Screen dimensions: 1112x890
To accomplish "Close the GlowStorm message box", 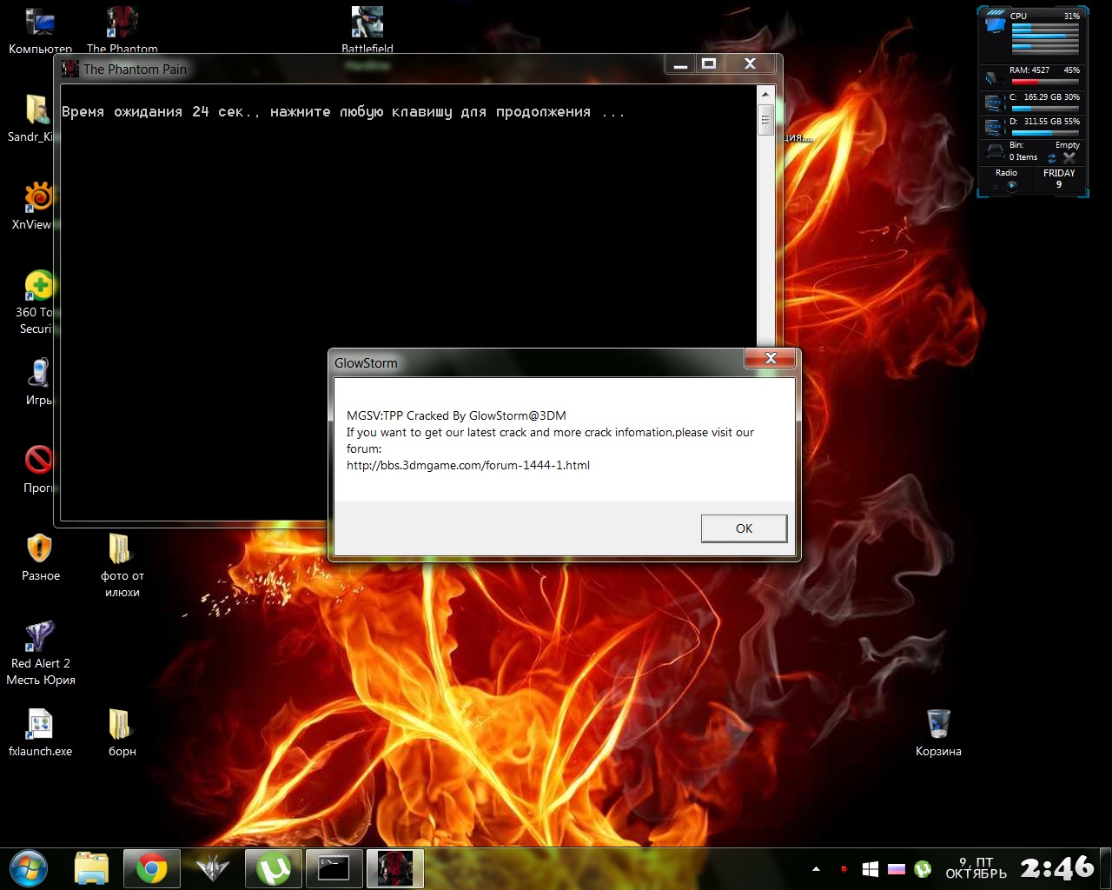I will point(771,358).
